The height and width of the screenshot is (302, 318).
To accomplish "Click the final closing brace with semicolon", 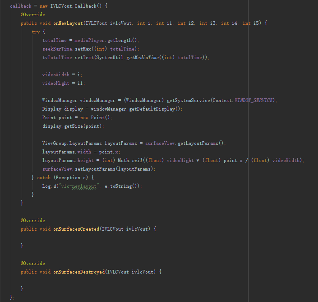I will pyautogui.click(x=12, y=297).
